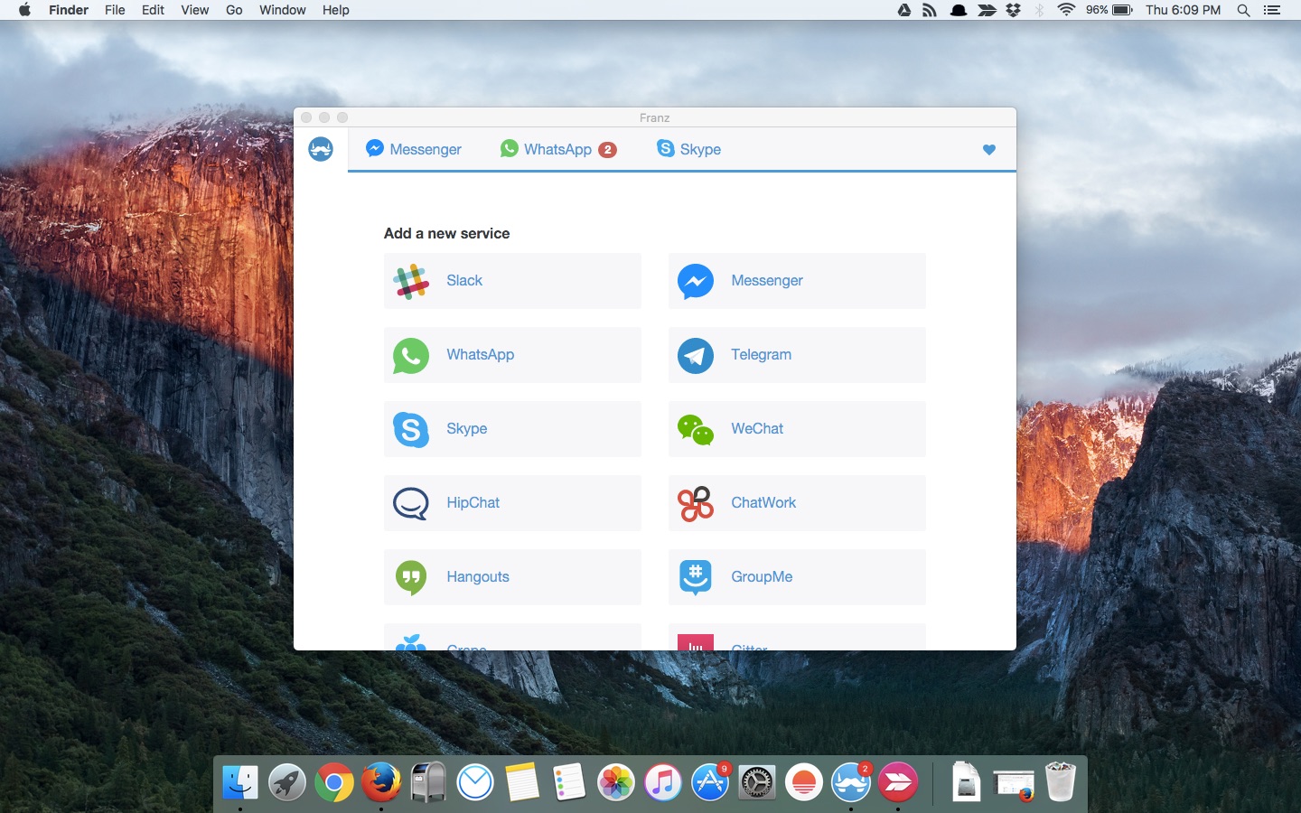
Task: Add the Hangouts service
Action: pos(512,577)
